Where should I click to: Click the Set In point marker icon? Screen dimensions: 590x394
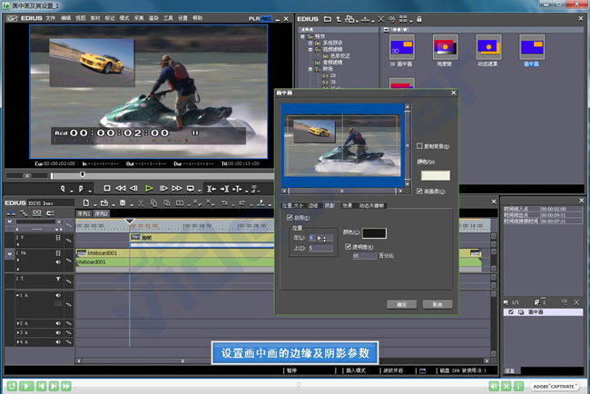pos(63,189)
